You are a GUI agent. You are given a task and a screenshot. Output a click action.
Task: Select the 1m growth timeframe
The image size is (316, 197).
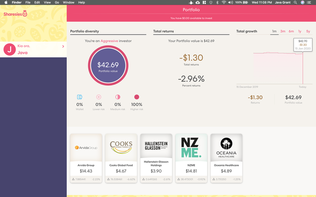(x=274, y=32)
